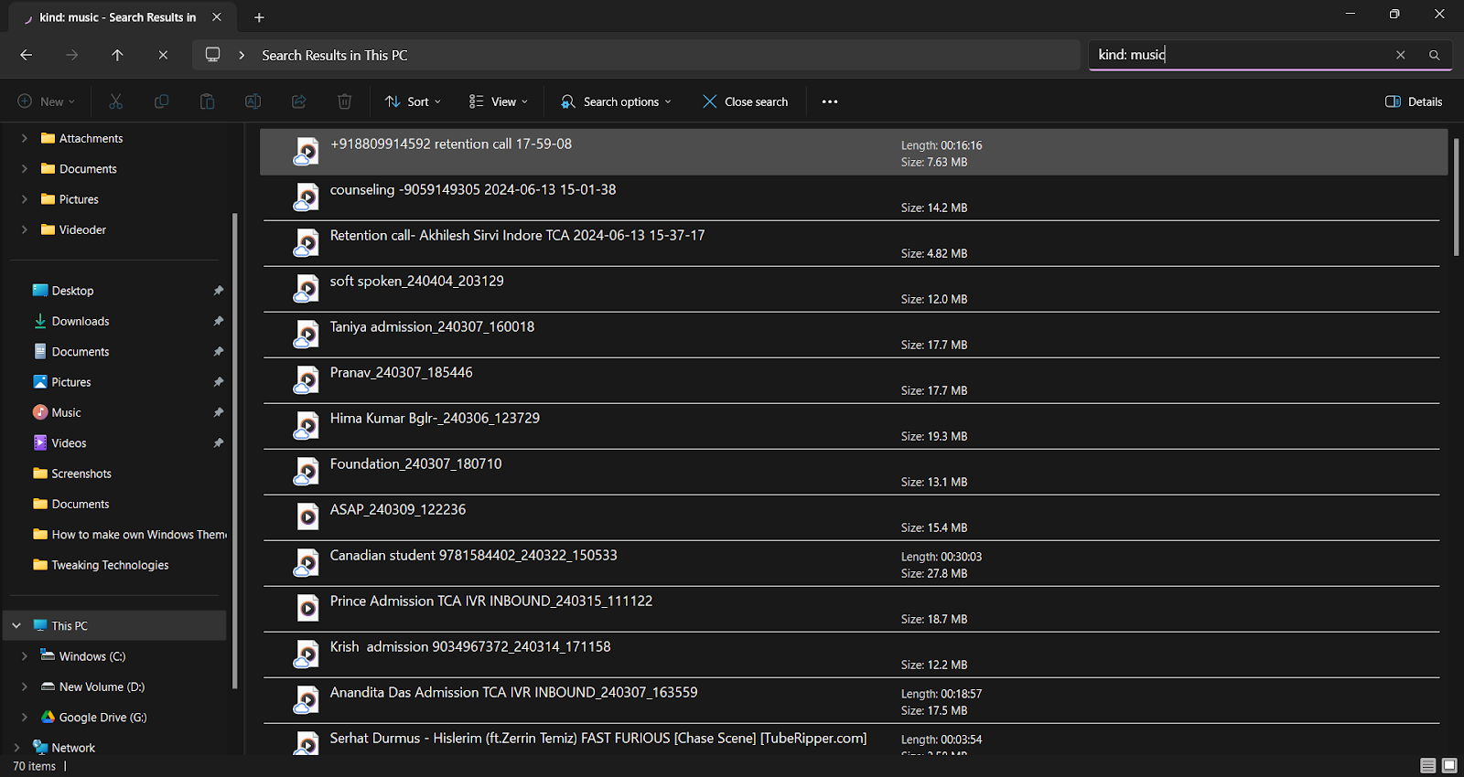Expand the Windows (C:) drive
The height and width of the screenshot is (777, 1464).
pyautogui.click(x=24, y=656)
